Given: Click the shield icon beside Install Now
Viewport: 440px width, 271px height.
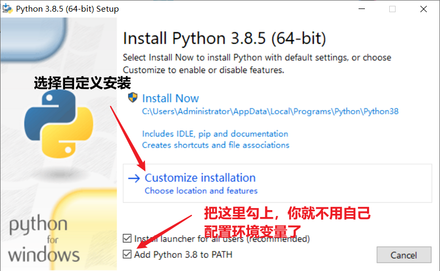Looking at the screenshot, I should tap(133, 98).
